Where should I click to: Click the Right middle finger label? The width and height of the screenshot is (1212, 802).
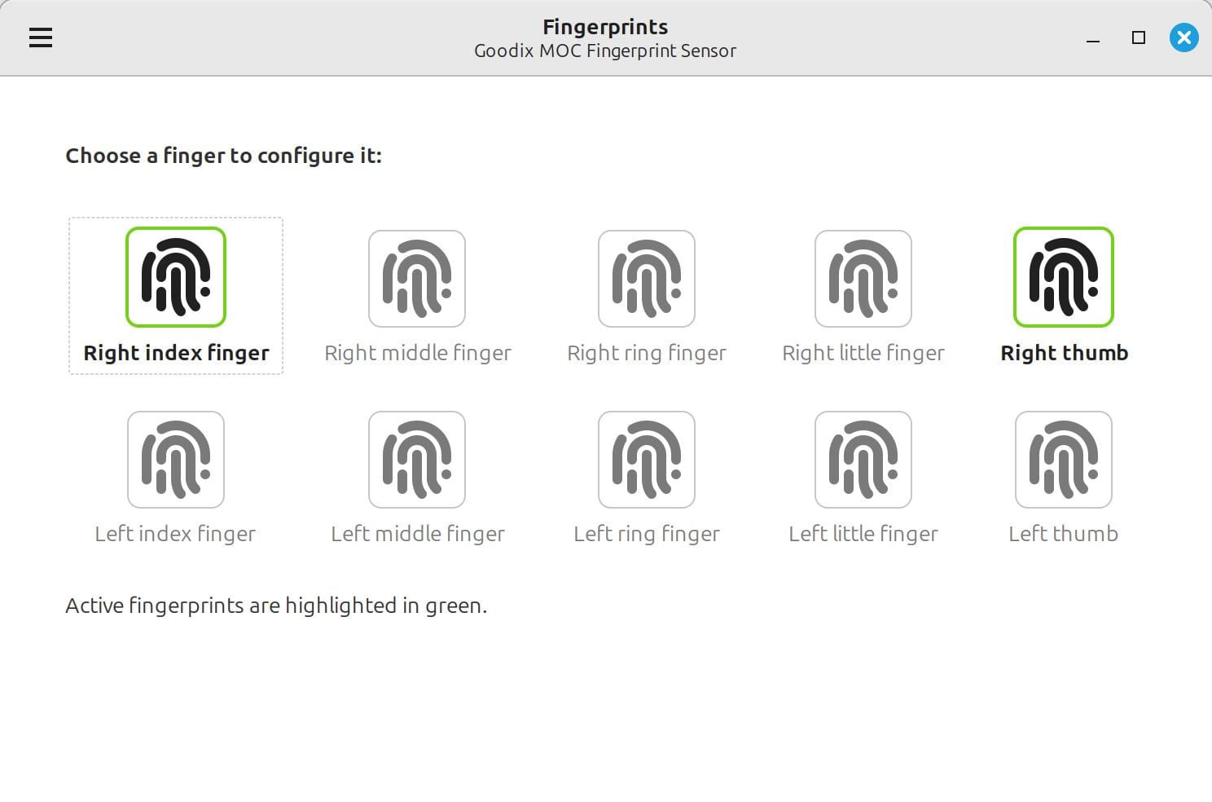click(417, 352)
